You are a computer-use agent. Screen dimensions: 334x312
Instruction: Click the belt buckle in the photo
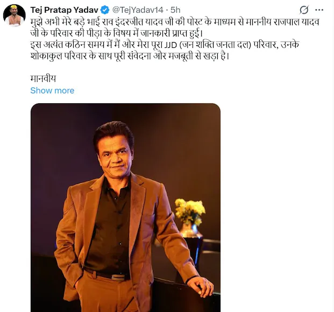(x=115, y=276)
